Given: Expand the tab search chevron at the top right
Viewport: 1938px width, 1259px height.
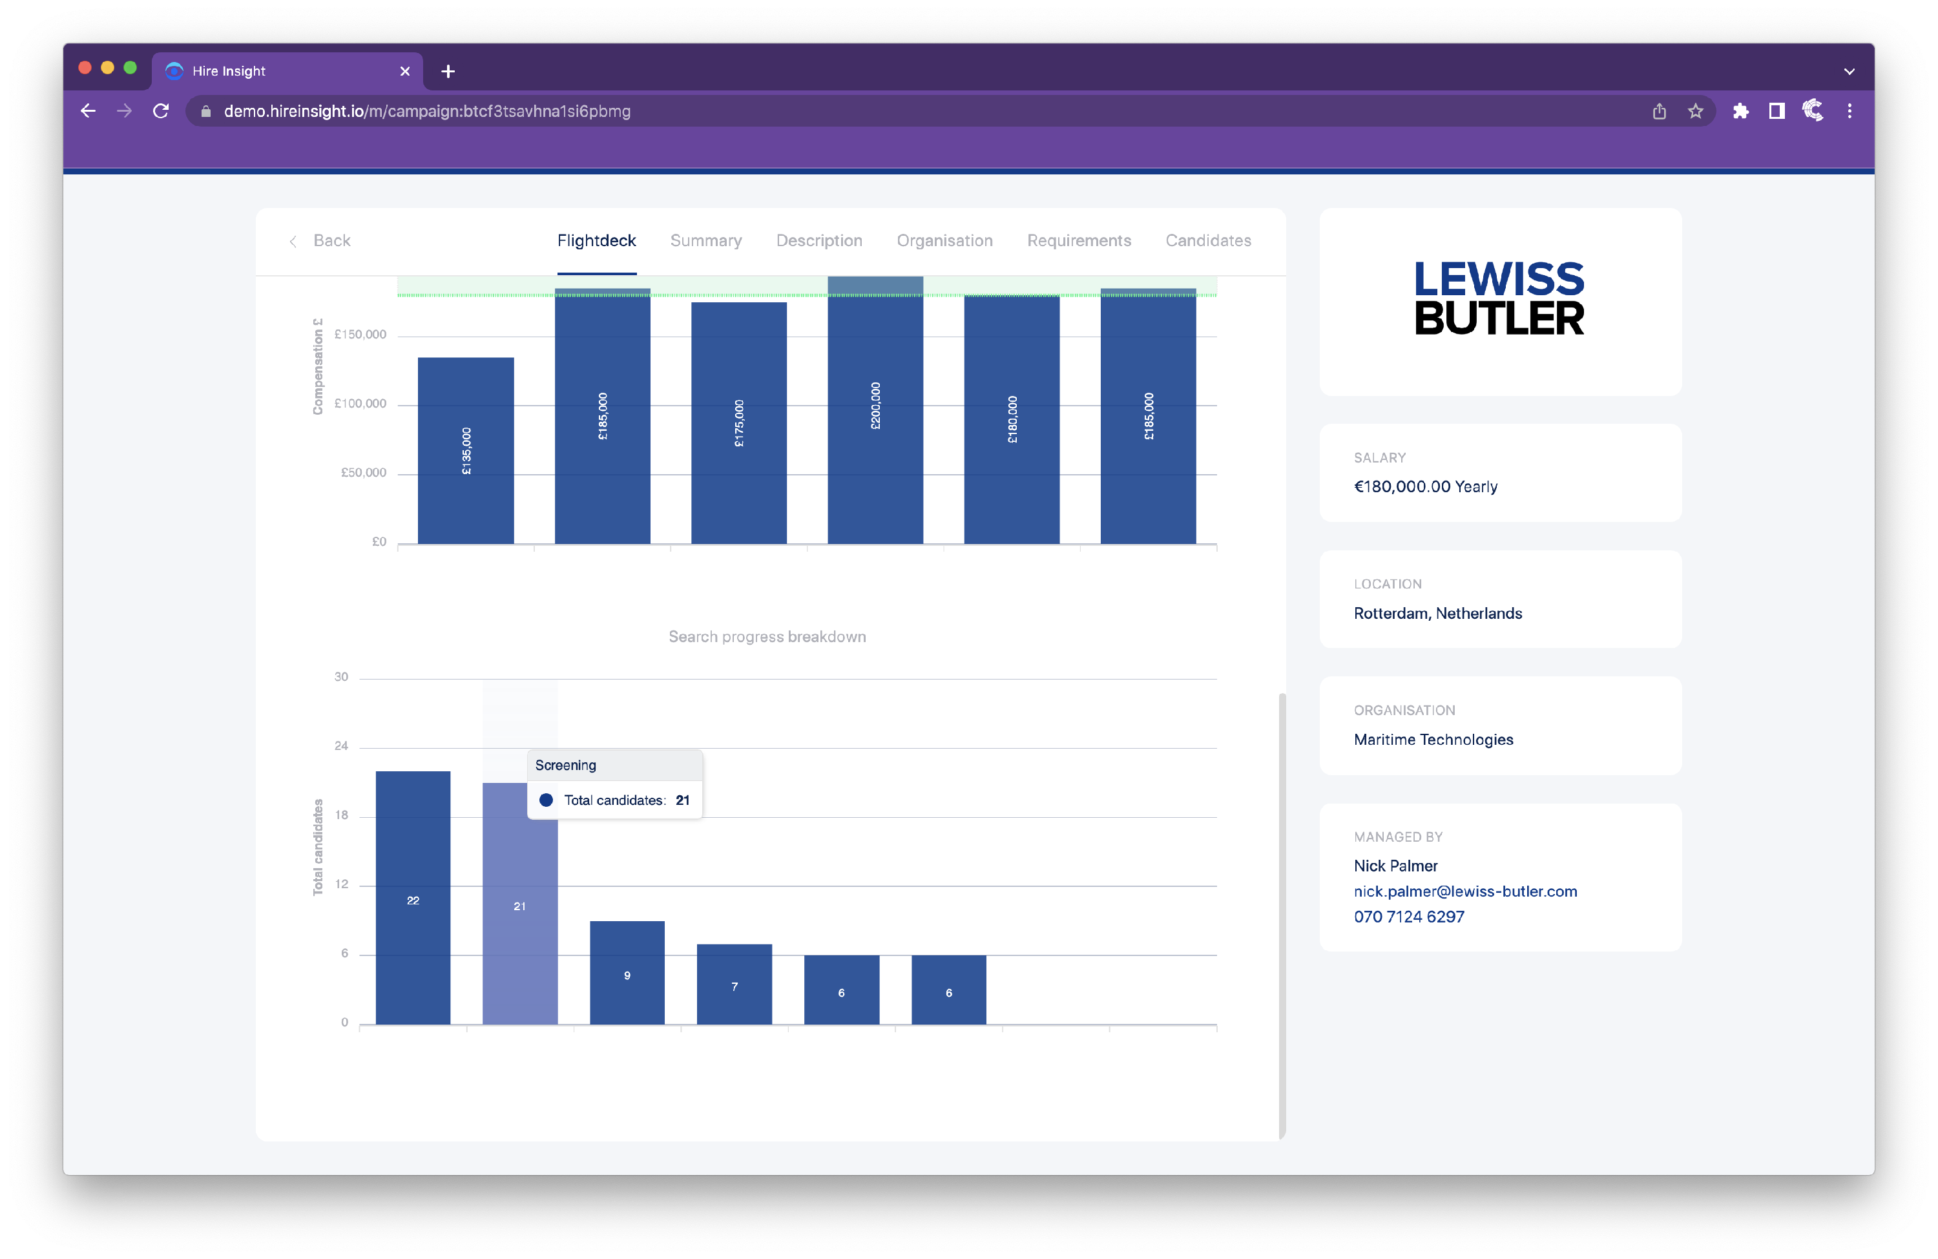Looking at the screenshot, I should [1849, 71].
